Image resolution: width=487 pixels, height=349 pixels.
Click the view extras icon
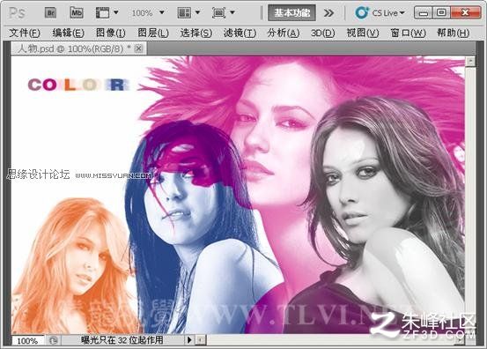coord(102,13)
